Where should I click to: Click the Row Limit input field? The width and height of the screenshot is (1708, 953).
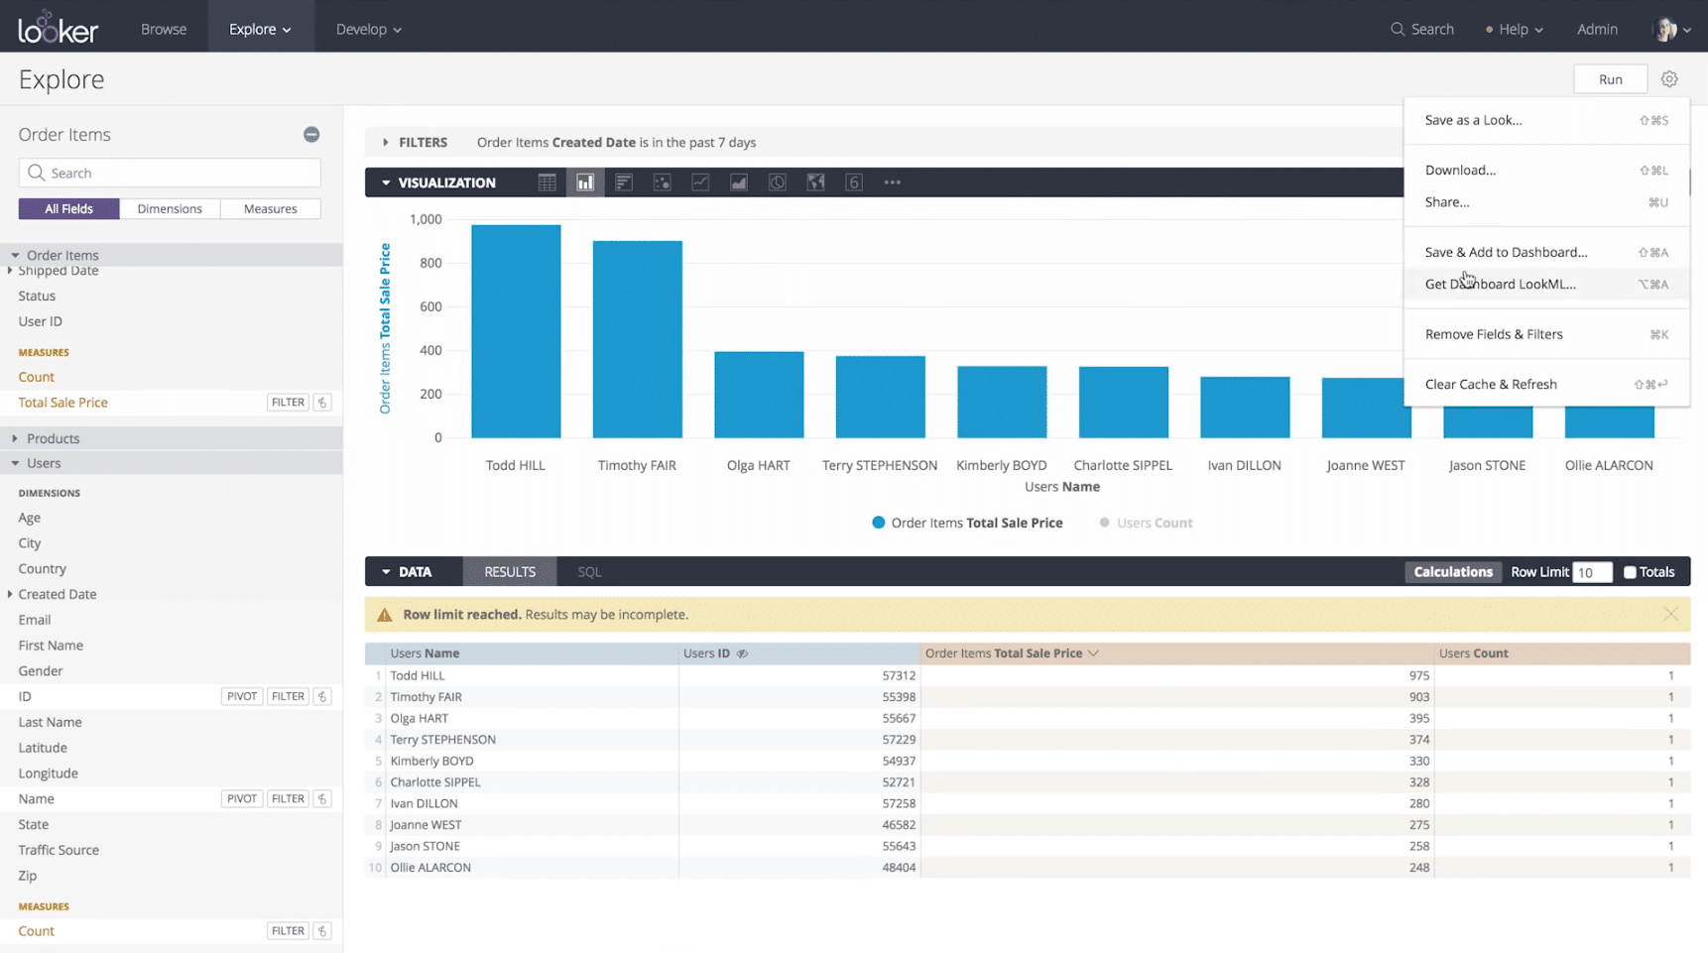[1591, 572]
